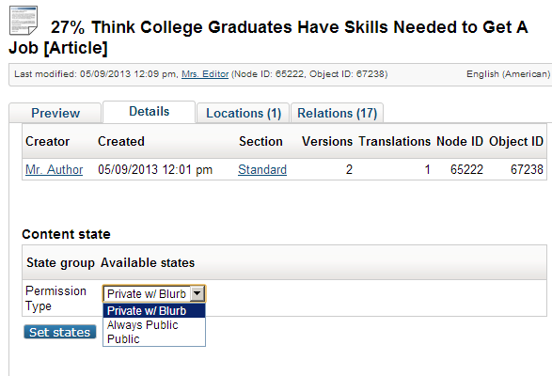Image resolution: width=552 pixels, height=376 pixels.
Task: Click the article document icon beside title
Action: [x=24, y=21]
